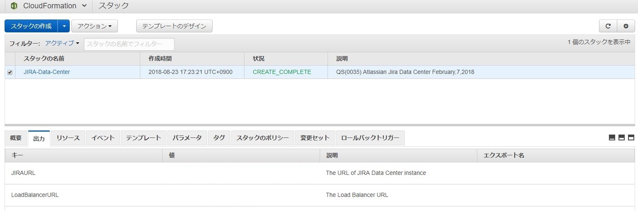Click the 1 個のスタックを表示中 counter
This screenshot has height=211, width=638.
pos(599,42)
